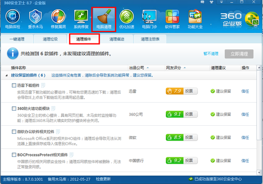Click 主程序版本：8.7.0.1001 in status bar

[23, 179]
